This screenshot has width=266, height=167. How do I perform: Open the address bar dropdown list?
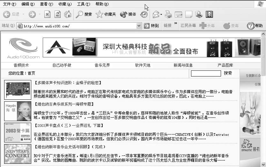(x=139, y=26)
